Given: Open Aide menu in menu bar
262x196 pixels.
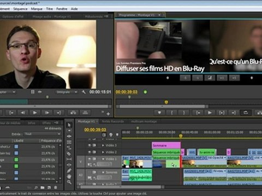Looking at the screenshot, I should pos(74,9).
